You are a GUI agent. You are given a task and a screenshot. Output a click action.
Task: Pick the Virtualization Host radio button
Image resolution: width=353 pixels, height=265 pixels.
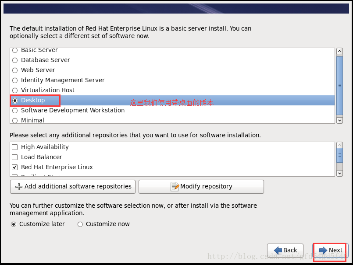click(x=15, y=91)
